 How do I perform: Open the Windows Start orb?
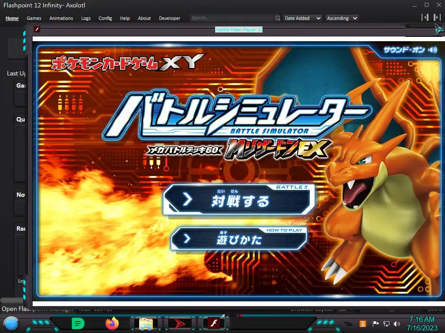click(11, 323)
